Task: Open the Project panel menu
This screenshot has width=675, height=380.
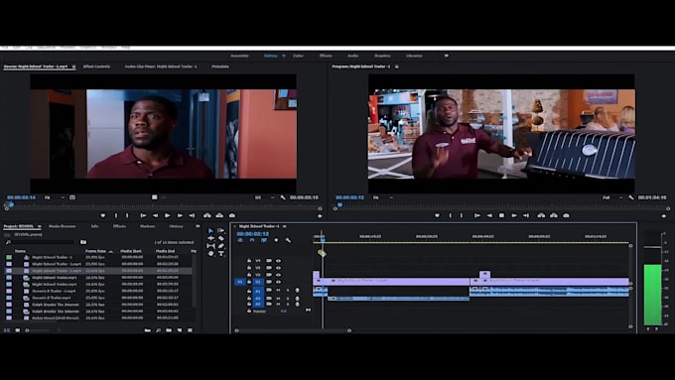Action: [39, 226]
